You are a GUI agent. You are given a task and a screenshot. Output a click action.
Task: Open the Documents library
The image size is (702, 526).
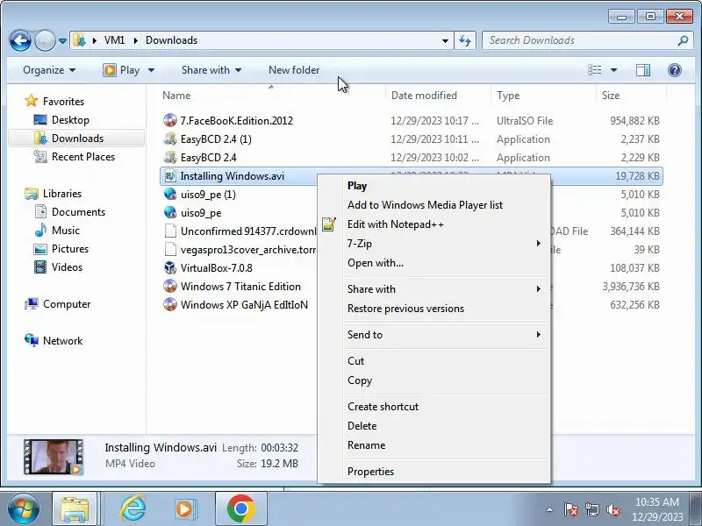(78, 212)
